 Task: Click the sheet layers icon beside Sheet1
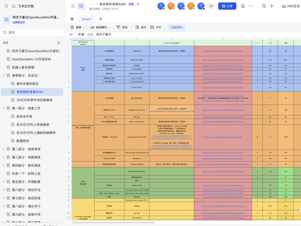pos(72,19)
